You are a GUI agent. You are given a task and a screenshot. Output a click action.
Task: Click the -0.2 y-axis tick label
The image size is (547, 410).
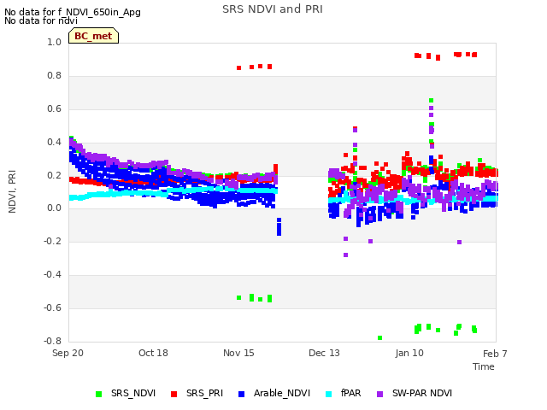pyautogui.click(x=52, y=241)
